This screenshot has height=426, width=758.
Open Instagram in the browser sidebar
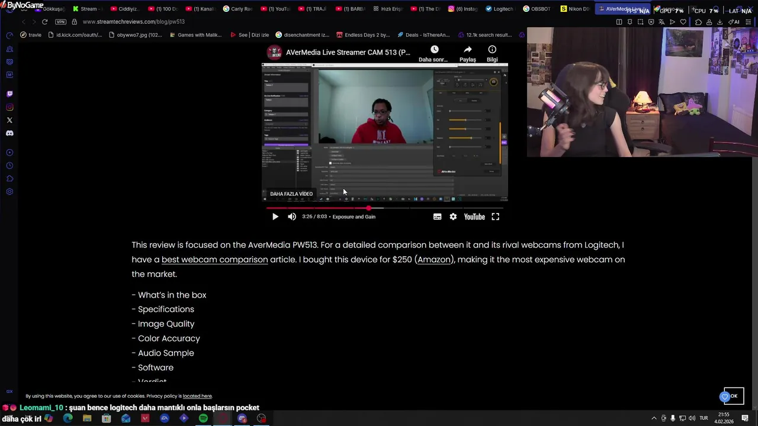(x=9, y=107)
